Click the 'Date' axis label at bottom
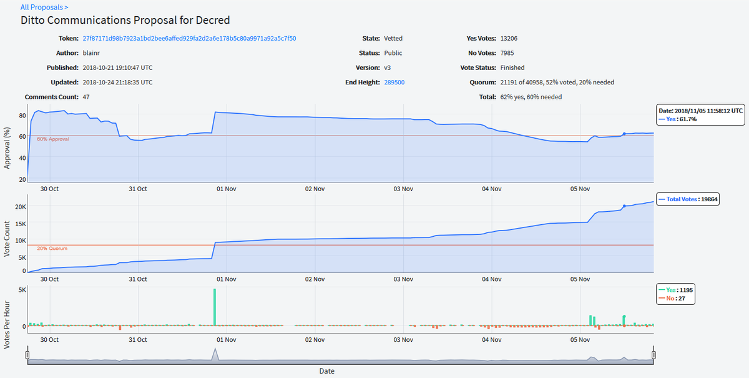 point(327,371)
